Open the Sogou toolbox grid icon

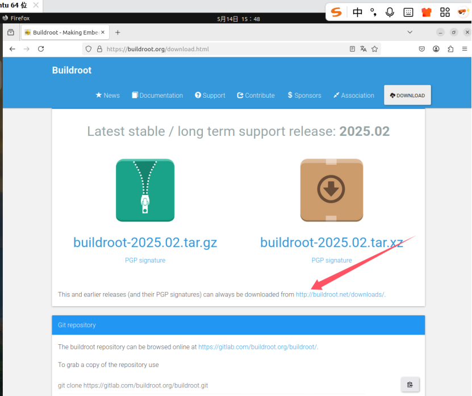445,12
